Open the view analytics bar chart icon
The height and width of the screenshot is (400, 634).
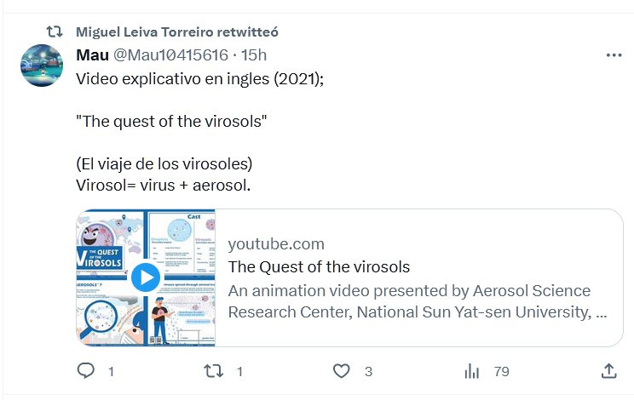tap(471, 371)
